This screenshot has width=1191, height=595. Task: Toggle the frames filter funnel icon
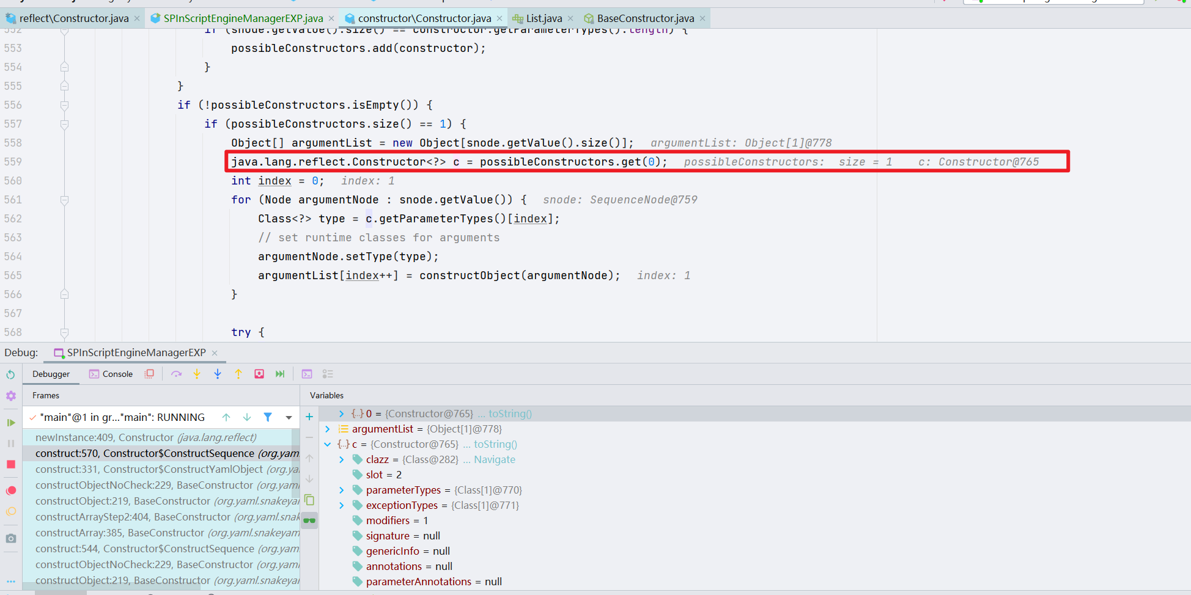click(x=268, y=417)
